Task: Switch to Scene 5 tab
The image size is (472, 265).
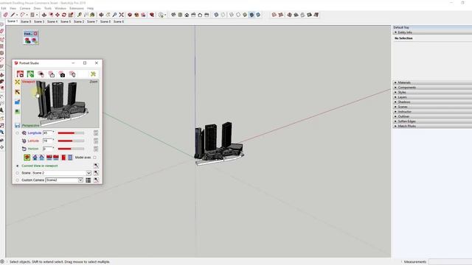Action: click(x=66, y=21)
